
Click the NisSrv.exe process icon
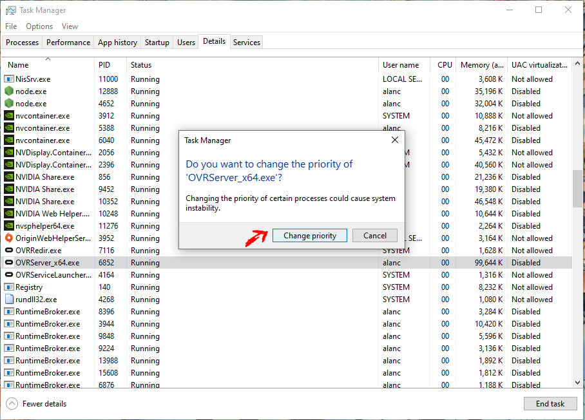[9, 79]
